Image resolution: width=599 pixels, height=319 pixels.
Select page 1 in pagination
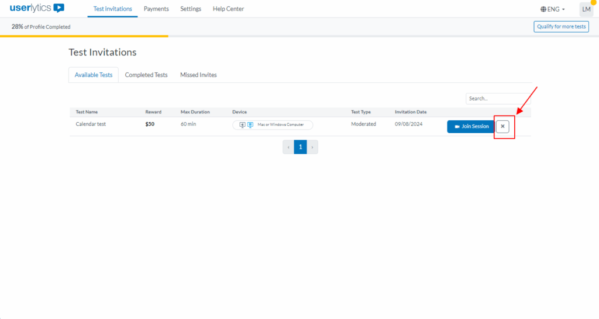(300, 147)
